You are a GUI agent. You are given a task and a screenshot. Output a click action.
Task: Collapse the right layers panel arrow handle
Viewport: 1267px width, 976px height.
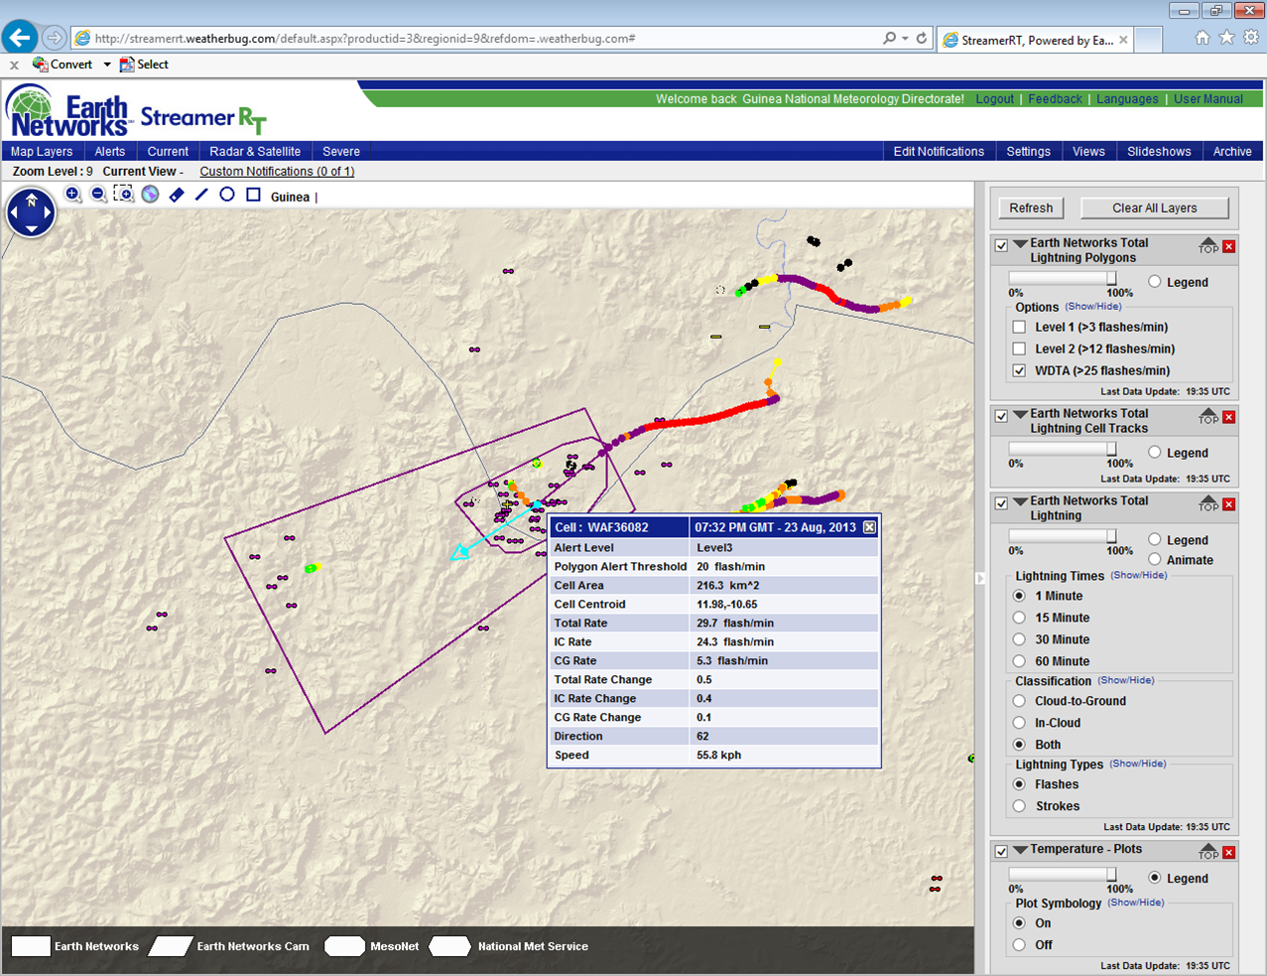980,578
